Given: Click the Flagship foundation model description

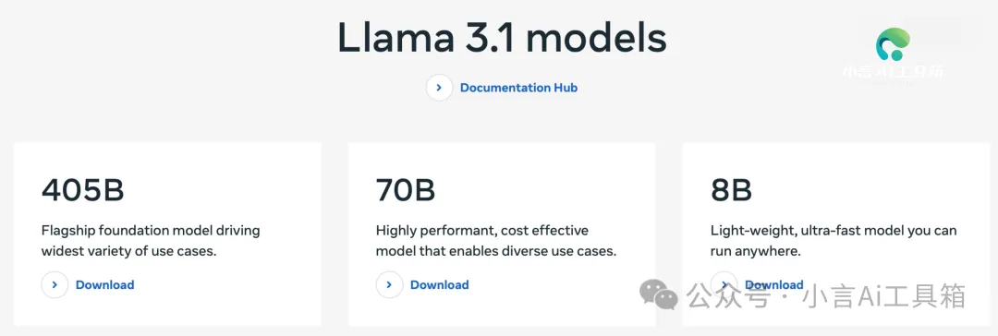Looking at the screenshot, I should coord(151,241).
